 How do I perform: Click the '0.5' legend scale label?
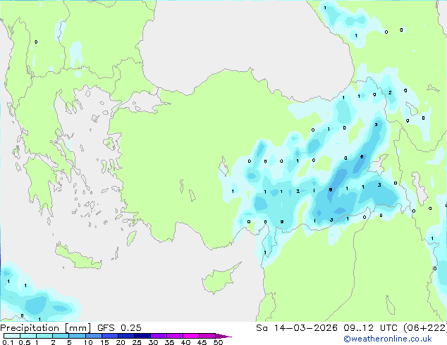25,342
